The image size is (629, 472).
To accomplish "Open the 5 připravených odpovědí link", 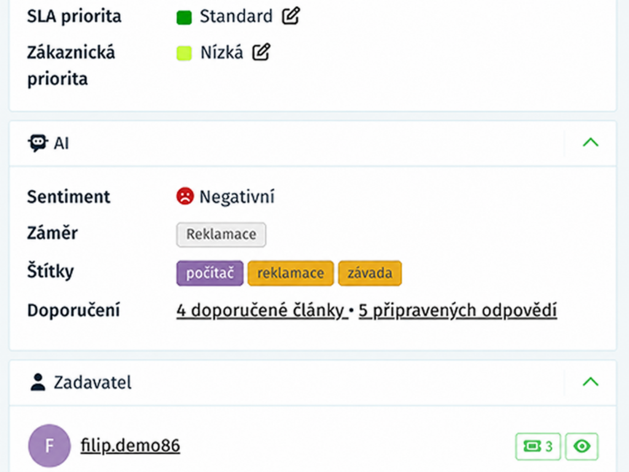I will pos(458,310).
